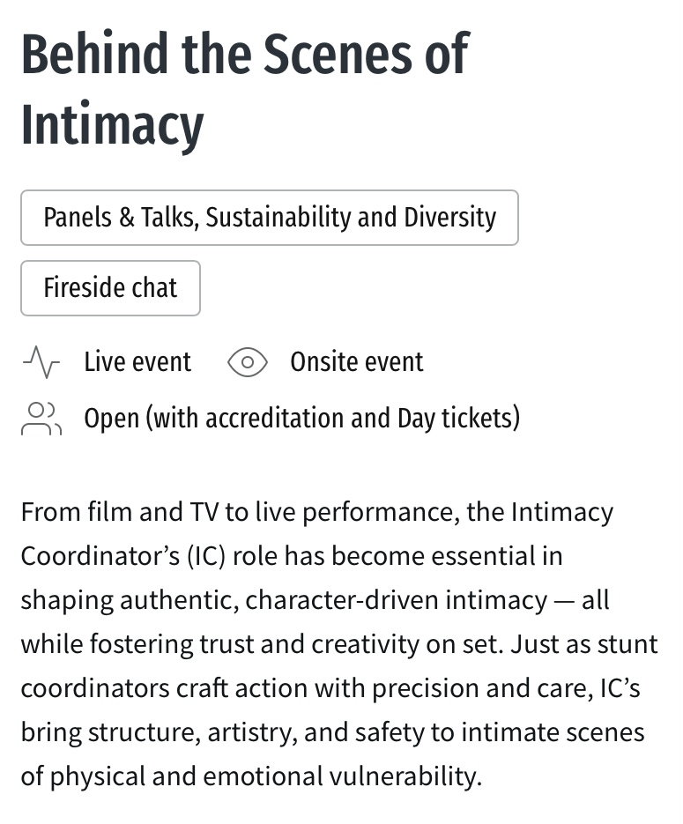The image size is (683, 824).
Task: Click the description paragraph's first line
Action: click(x=317, y=512)
